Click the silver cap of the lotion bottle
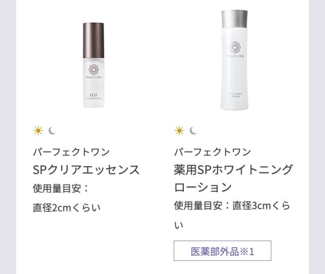Viewport: 325px width, 274px height. click(x=235, y=19)
